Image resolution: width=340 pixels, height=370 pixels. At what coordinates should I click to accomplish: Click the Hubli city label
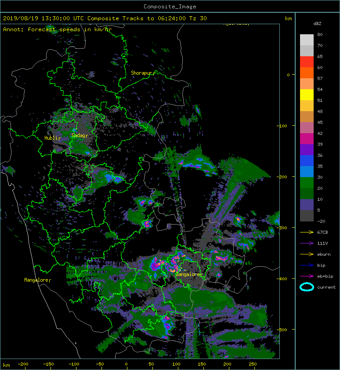click(x=51, y=138)
